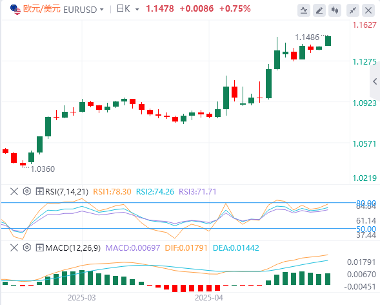Click the 2025-03 date axis label
380x305 pixels.
coord(82,298)
